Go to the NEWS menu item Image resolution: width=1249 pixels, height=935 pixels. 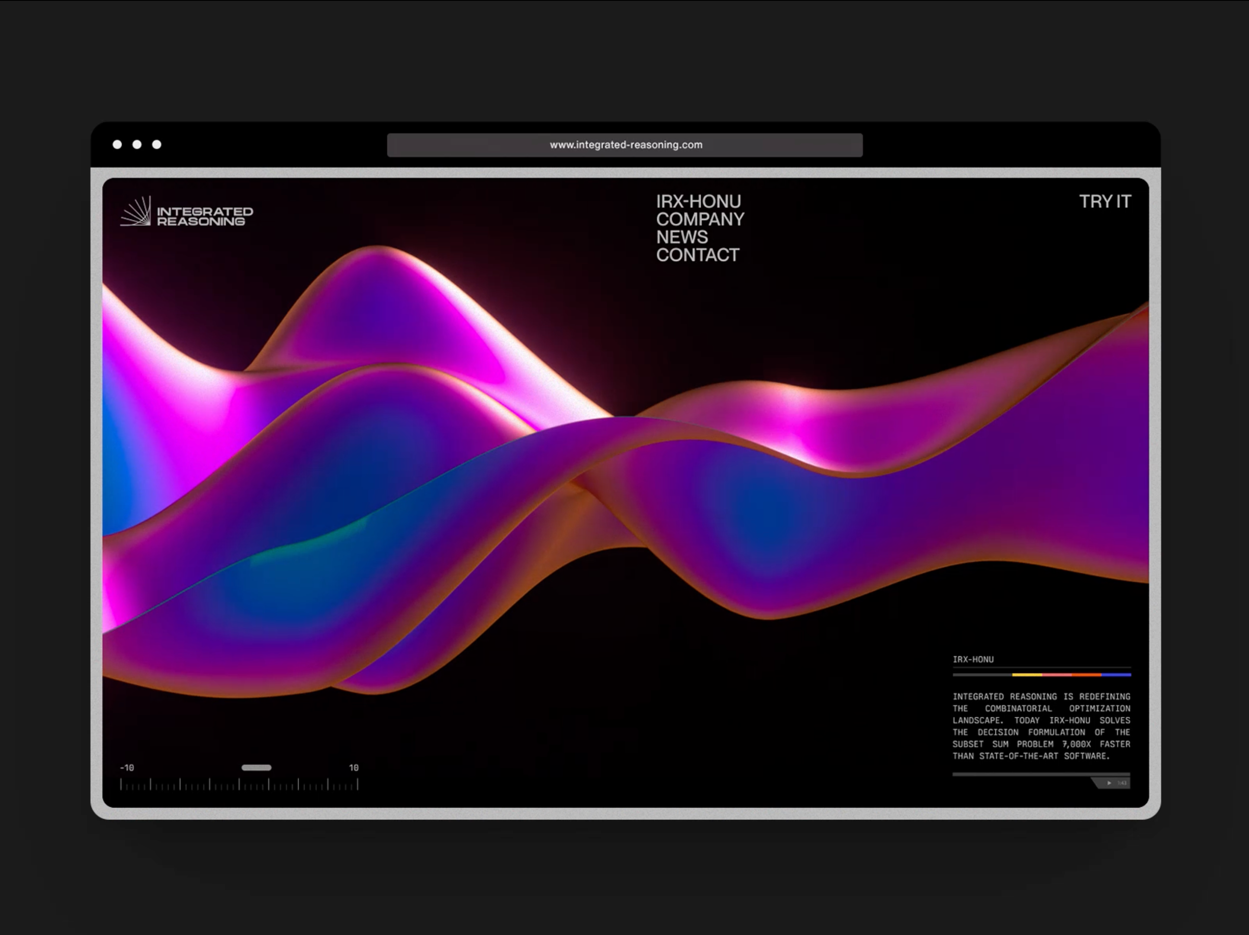(x=682, y=237)
